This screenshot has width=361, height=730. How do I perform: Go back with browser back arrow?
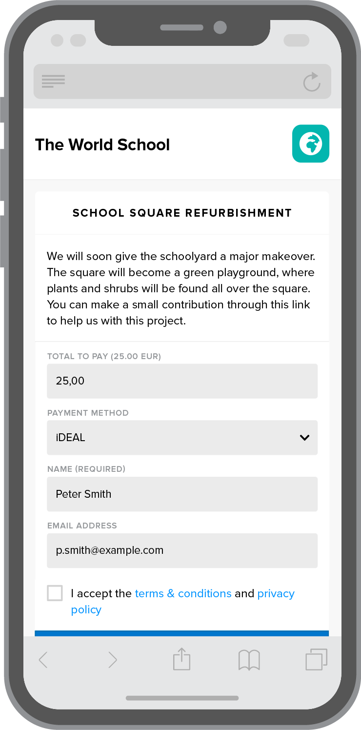click(43, 660)
